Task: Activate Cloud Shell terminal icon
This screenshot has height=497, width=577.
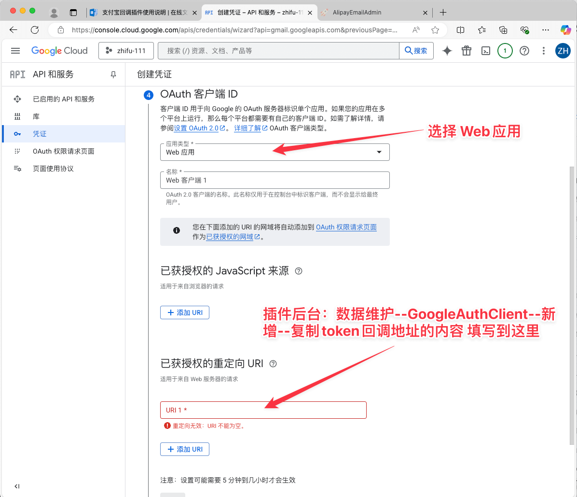Action: (x=486, y=51)
